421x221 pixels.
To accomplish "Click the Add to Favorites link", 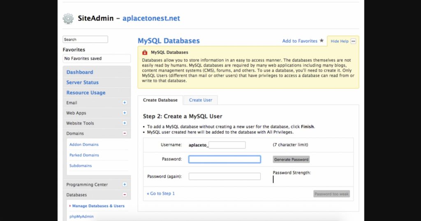I will tap(300, 41).
